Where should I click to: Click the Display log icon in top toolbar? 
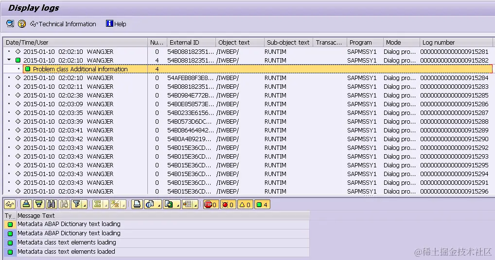tap(10, 24)
